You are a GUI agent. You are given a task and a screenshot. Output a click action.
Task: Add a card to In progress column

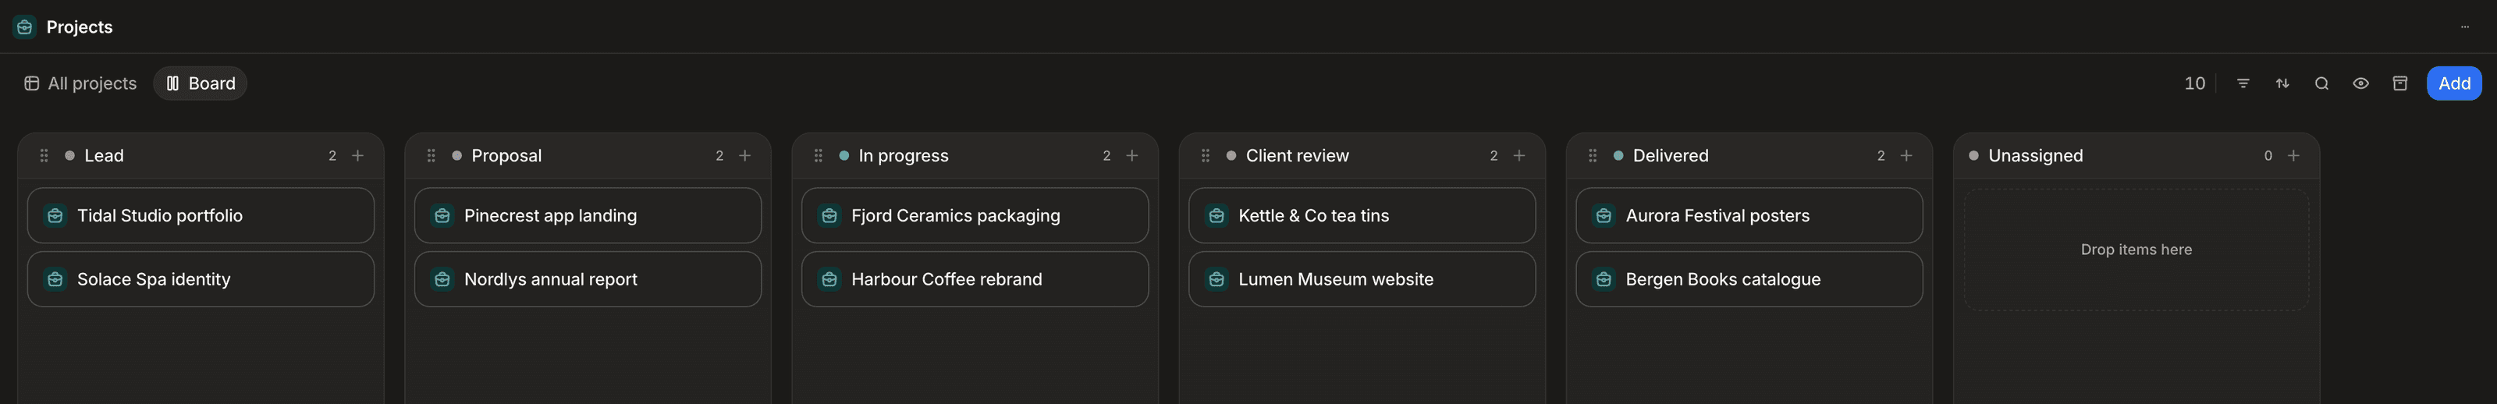click(x=1132, y=156)
